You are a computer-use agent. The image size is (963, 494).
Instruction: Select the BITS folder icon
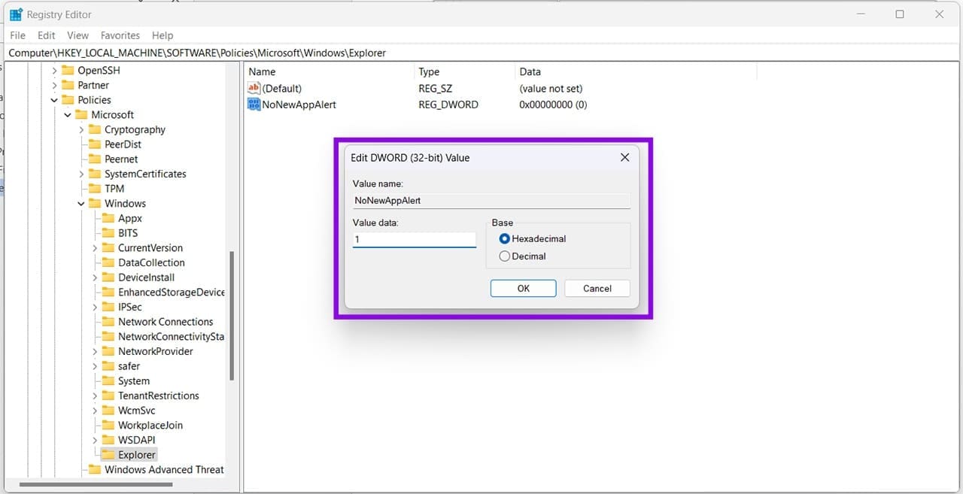pos(108,233)
